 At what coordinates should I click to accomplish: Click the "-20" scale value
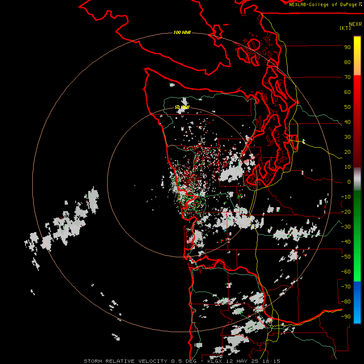pyautogui.click(x=346, y=212)
